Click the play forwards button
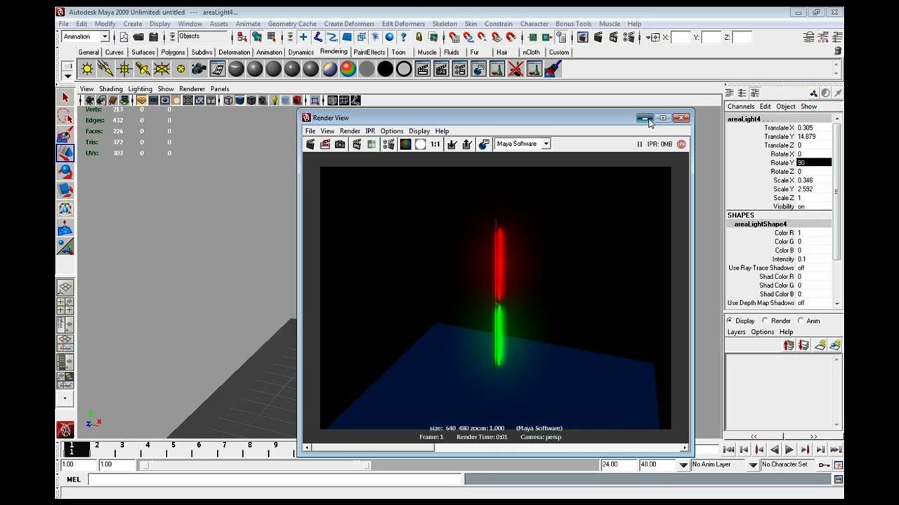 point(789,450)
